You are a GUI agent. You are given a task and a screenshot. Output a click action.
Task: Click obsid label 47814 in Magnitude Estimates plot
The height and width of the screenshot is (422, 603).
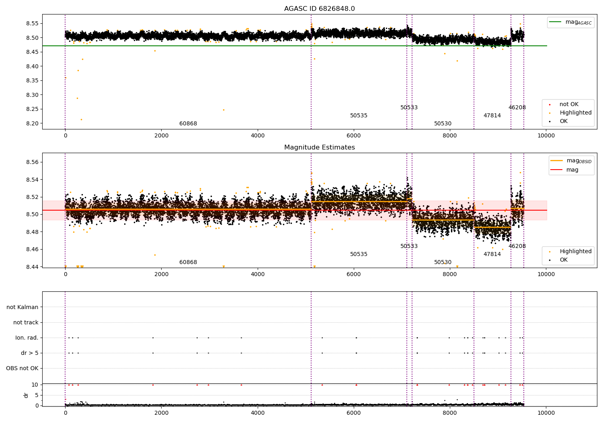(x=492, y=254)
